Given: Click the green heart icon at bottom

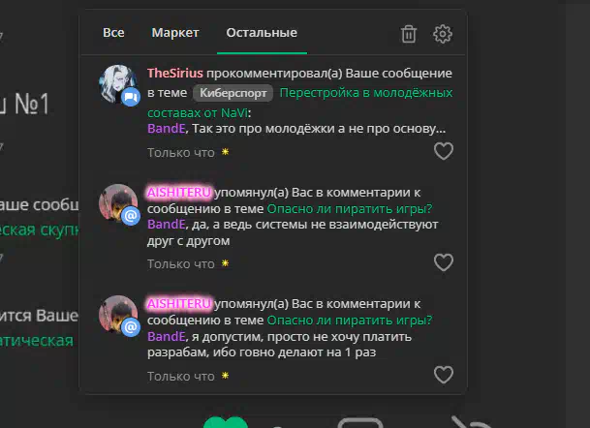Looking at the screenshot, I should click(x=226, y=422).
